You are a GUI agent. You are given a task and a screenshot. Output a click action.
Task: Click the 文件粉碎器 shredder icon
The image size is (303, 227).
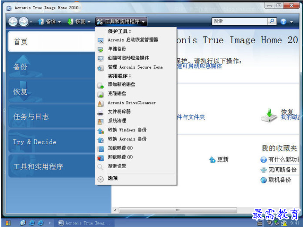[100, 113]
